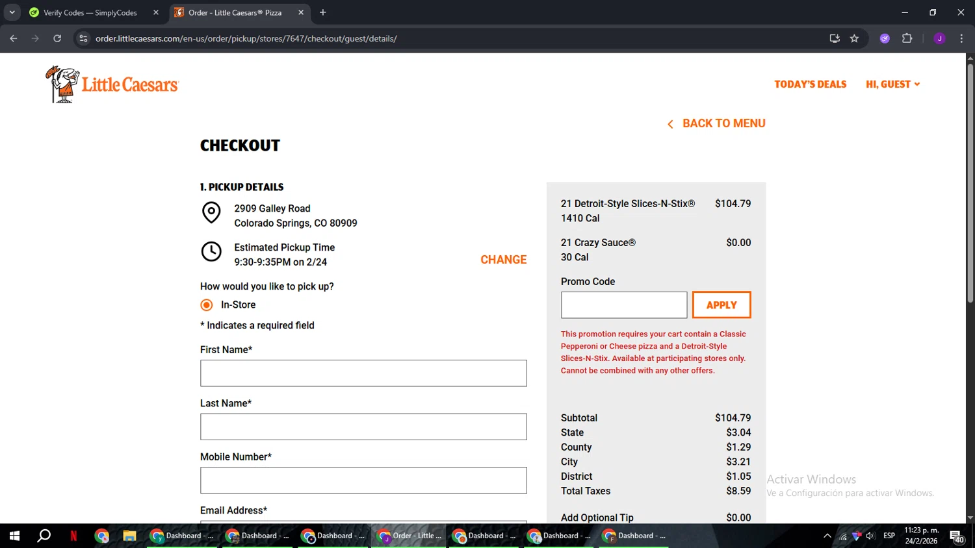The image size is (975, 548).
Task: Open the pinned Chrome icon on the taskbar
Action: click(x=101, y=536)
